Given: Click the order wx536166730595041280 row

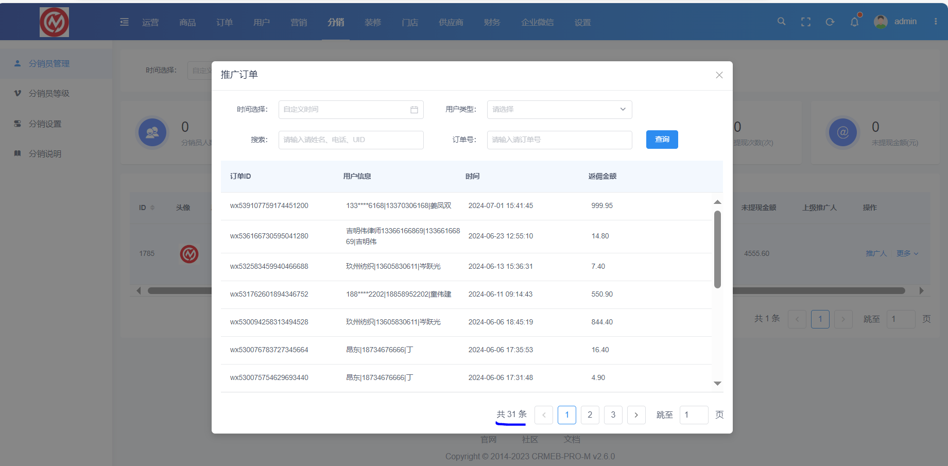Looking at the screenshot, I should click(x=467, y=236).
